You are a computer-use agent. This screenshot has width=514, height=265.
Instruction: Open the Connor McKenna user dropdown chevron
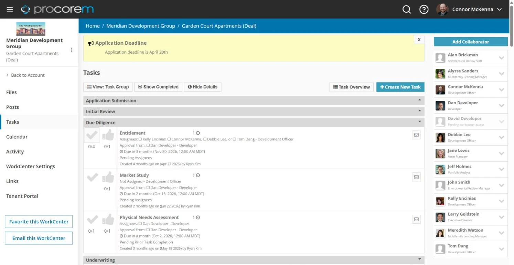500,10
